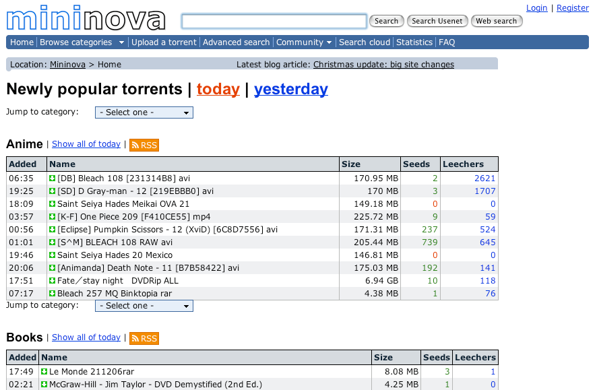
Task: Click leechers count 2621 for Bleach 108
Action: [485, 178]
